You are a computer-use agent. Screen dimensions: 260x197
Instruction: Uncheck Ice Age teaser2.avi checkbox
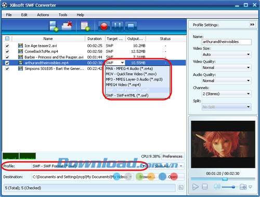coord(7,46)
